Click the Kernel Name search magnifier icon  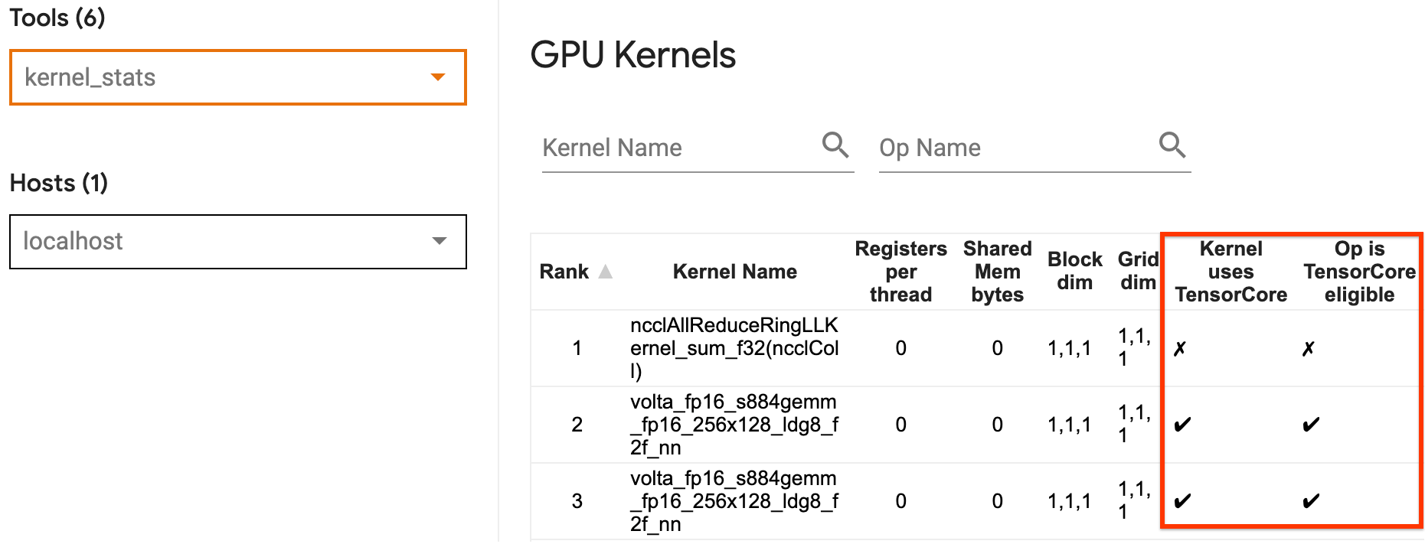tap(835, 145)
